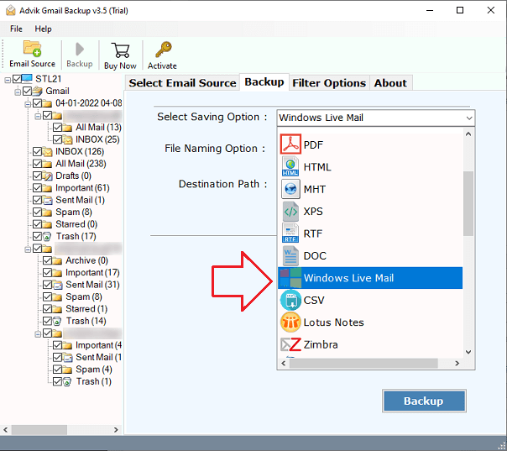Select the INBOX (25) tree item

(97, 139)
